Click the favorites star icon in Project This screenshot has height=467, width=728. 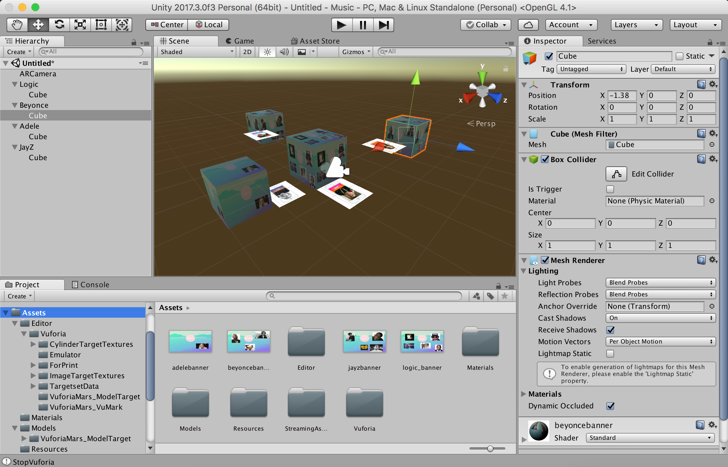click(504, 296)
